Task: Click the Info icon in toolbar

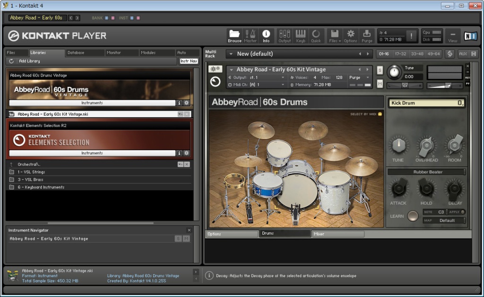Action: click(266, 36)
